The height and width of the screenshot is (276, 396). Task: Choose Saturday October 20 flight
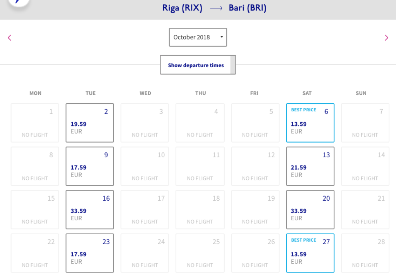310,210
